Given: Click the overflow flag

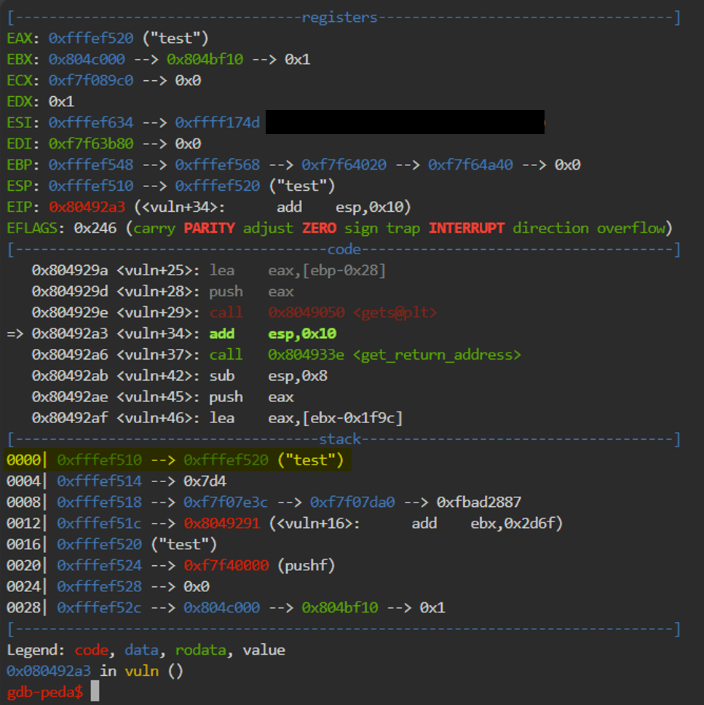Looking at the screenshot, I should click(630, 228).
